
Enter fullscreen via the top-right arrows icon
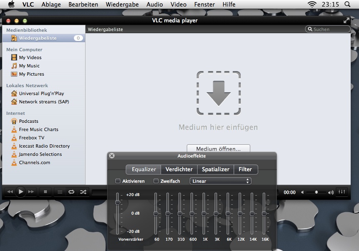[347, 21]
